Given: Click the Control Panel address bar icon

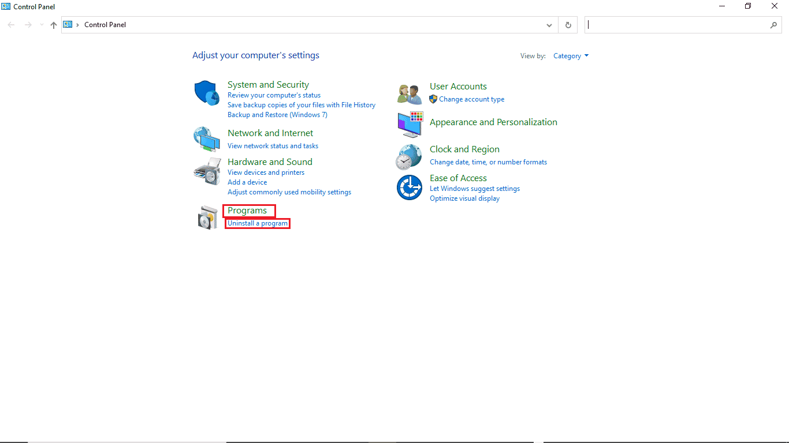Looking at the screenshot, I should pos(68,24).
